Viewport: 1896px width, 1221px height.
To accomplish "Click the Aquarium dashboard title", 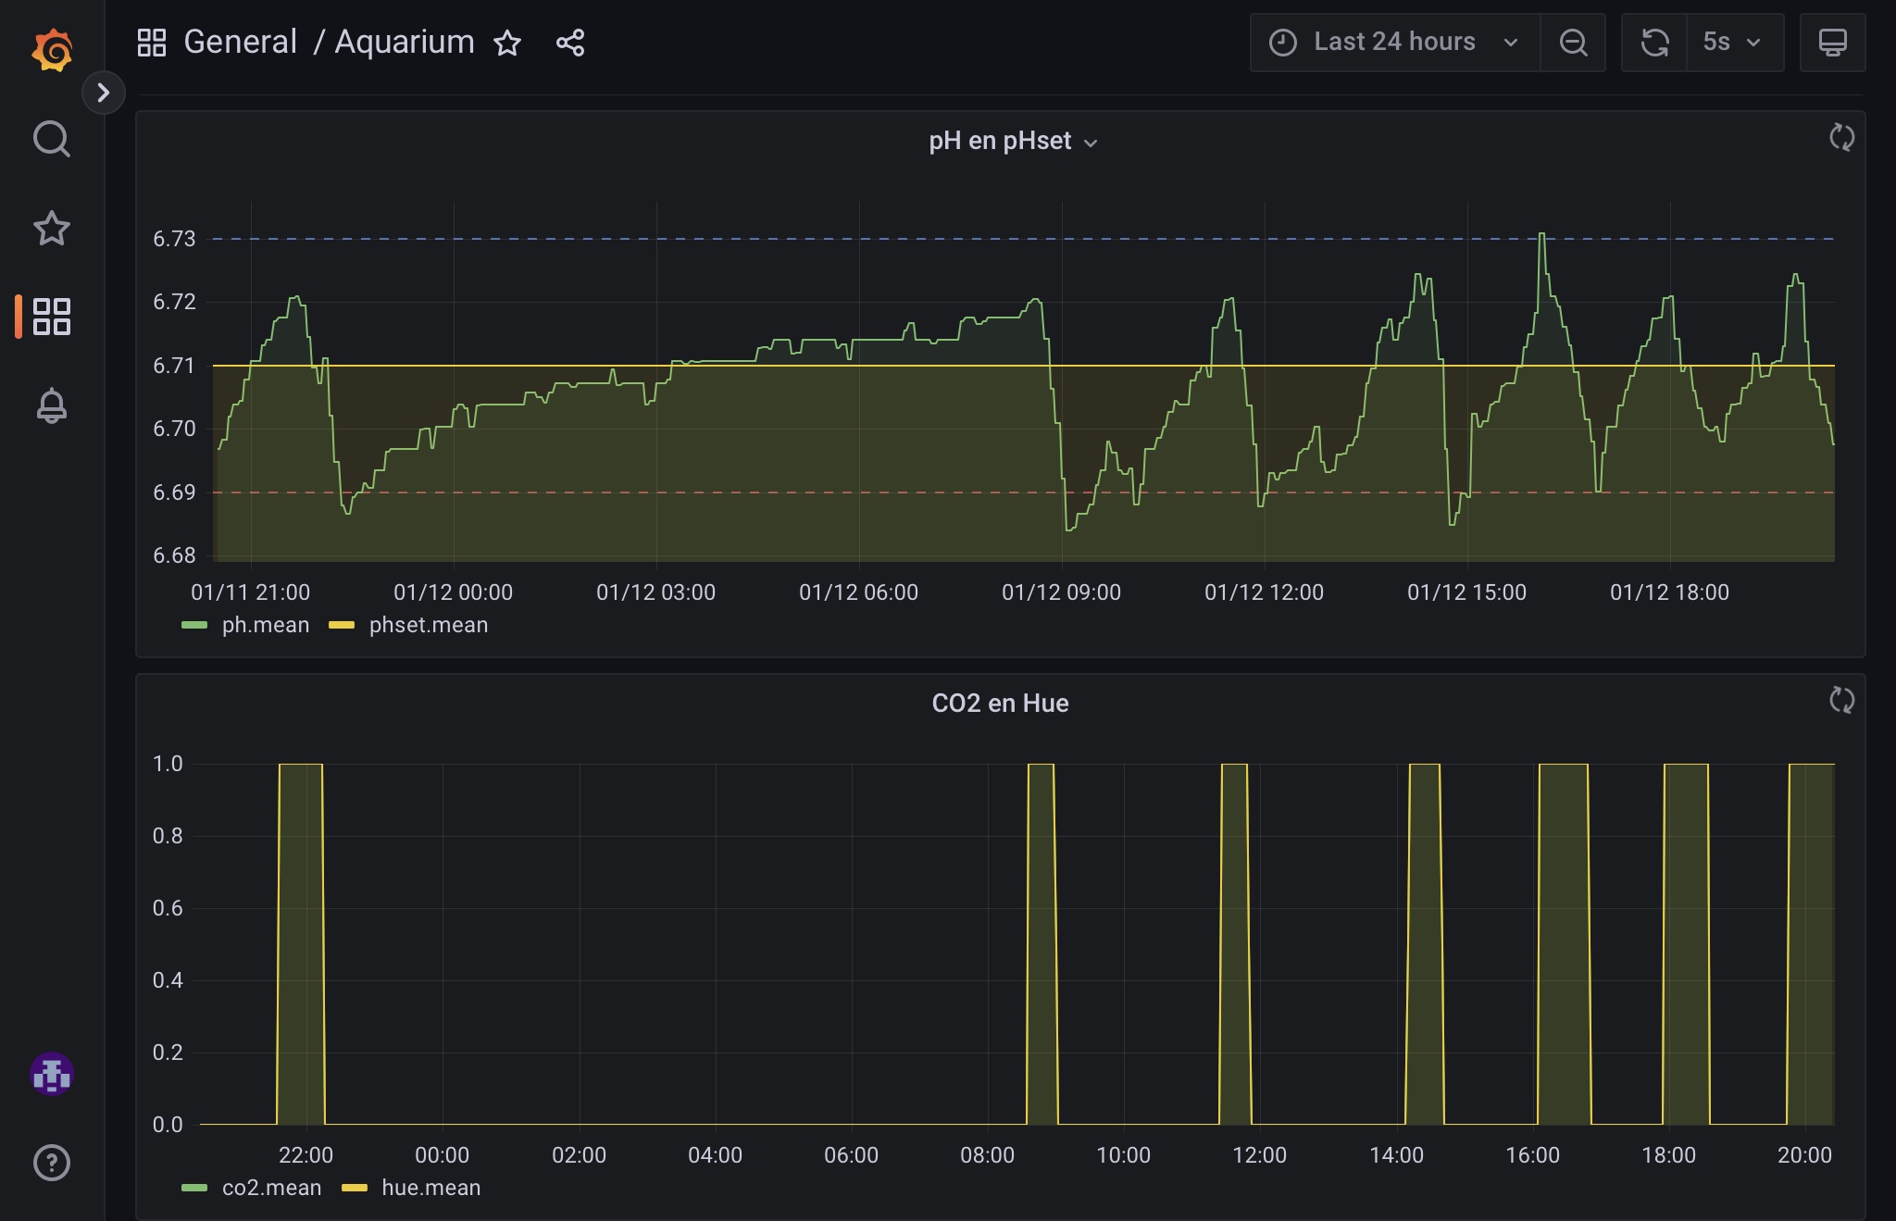I will coord(405,42).
